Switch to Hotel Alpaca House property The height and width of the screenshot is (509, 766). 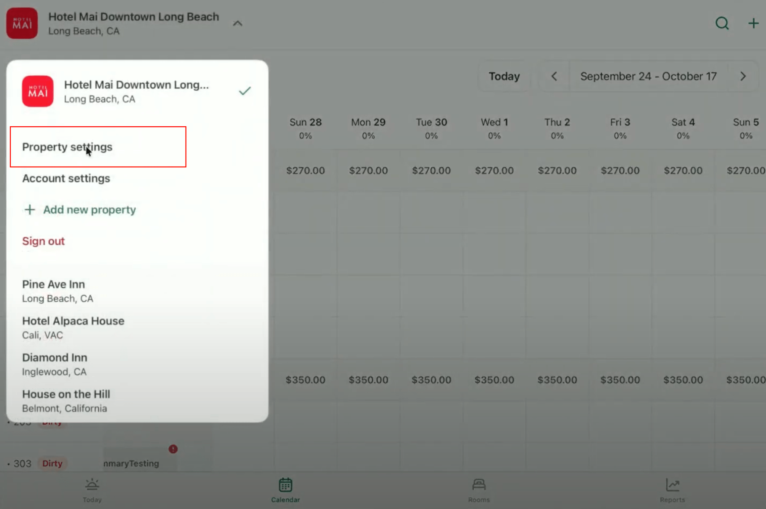click(x=73, y=328)
